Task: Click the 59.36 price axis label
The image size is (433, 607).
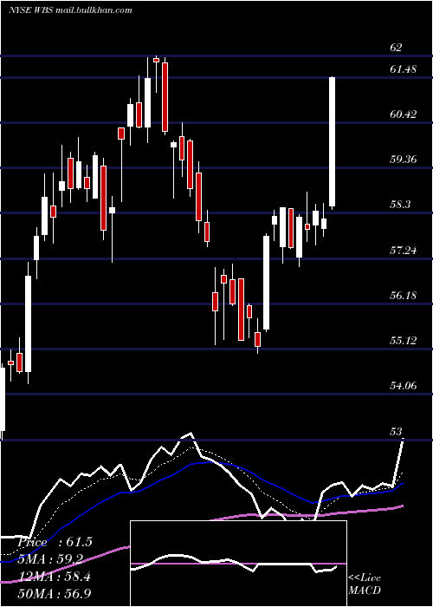Action: [404, 159]
